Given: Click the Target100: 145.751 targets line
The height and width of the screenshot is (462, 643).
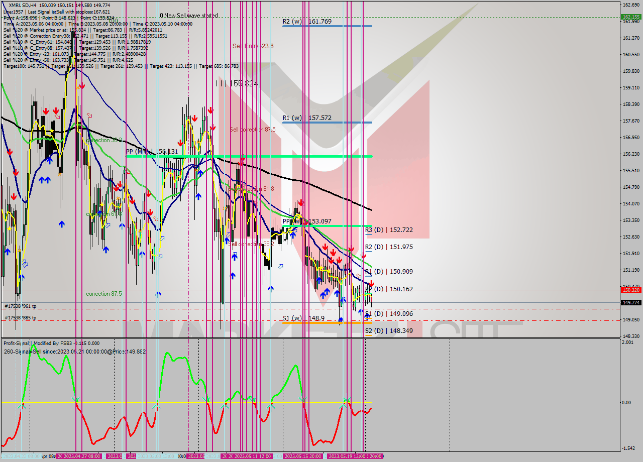Looking at the screenshot, I should point(121,66).
